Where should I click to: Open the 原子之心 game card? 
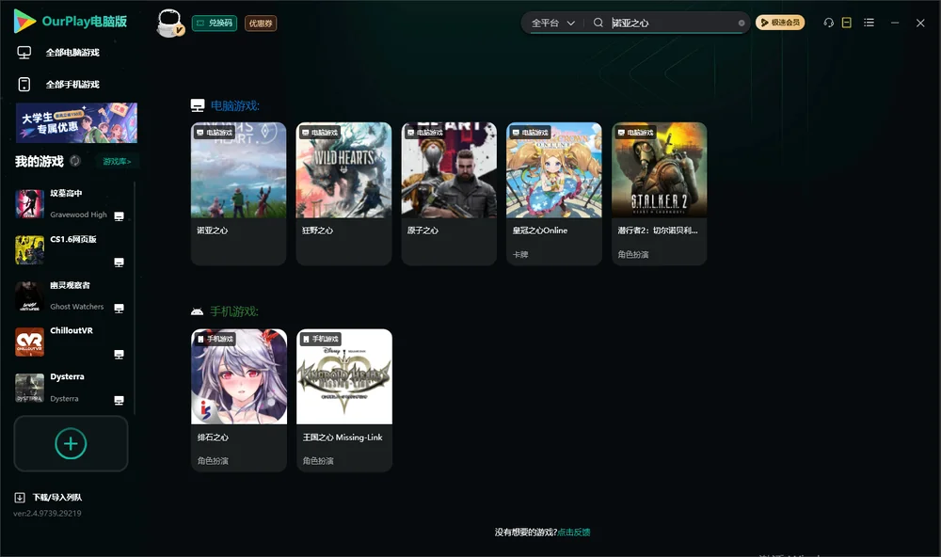pos(449,193)
